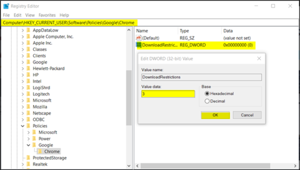Click the Type column header

click(x=200, y=31)
